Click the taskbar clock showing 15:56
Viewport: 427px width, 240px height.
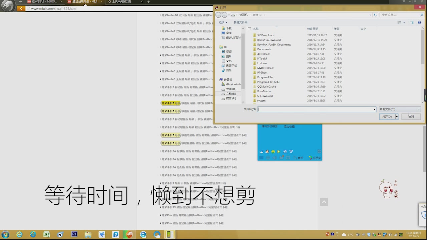tap(413, 235)
